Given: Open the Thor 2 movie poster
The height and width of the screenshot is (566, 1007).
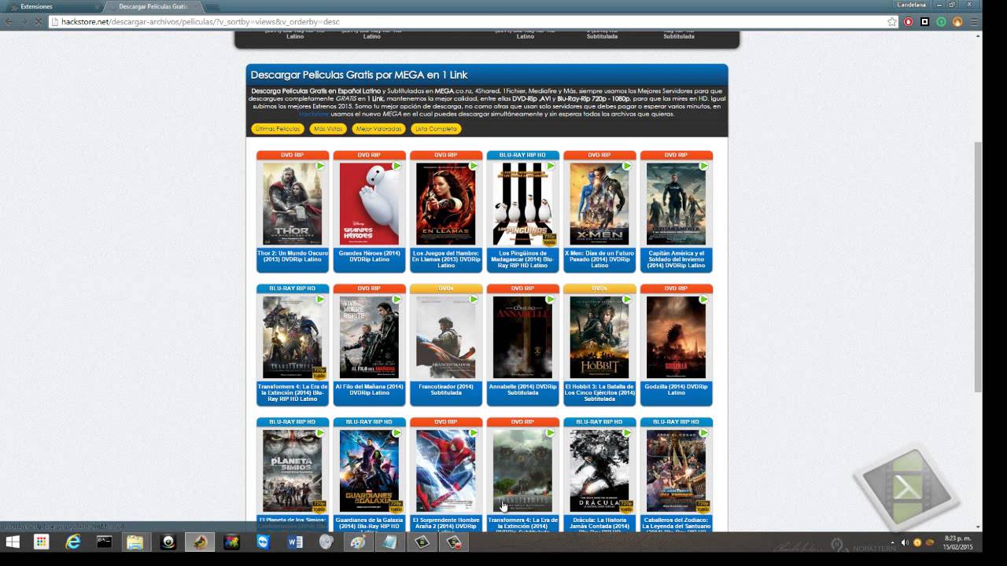Looking at the screenshot, I should pyautogui.click(x=292, y=204).
